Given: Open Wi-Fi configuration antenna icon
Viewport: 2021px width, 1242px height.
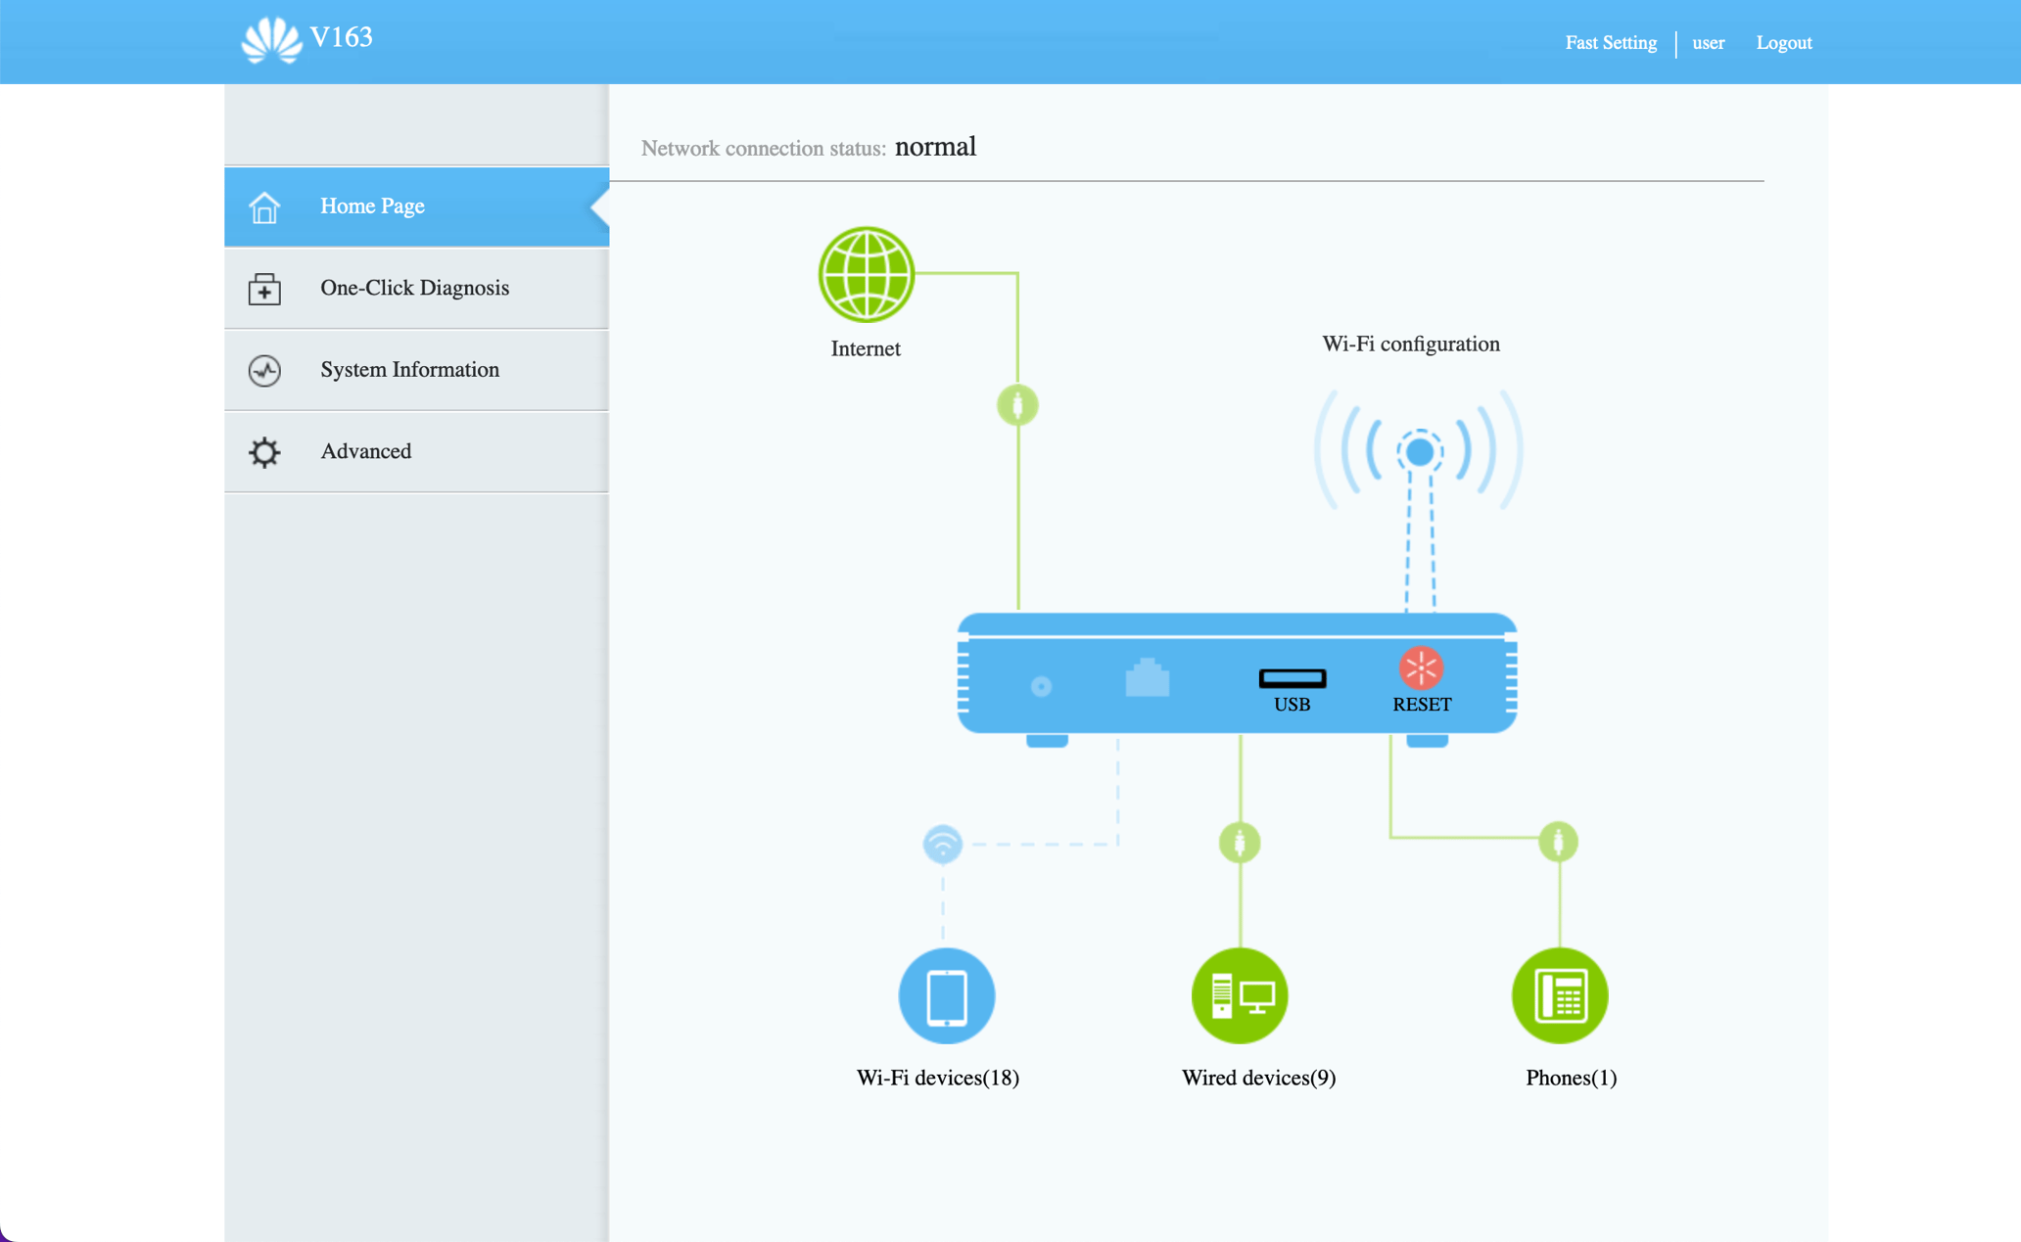Looking at the screenshot, I should [1420, 450].
